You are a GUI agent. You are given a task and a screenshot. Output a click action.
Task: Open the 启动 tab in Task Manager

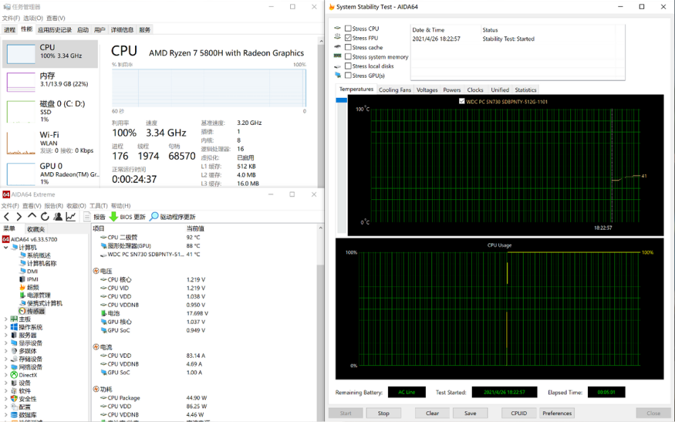point(82,30)
